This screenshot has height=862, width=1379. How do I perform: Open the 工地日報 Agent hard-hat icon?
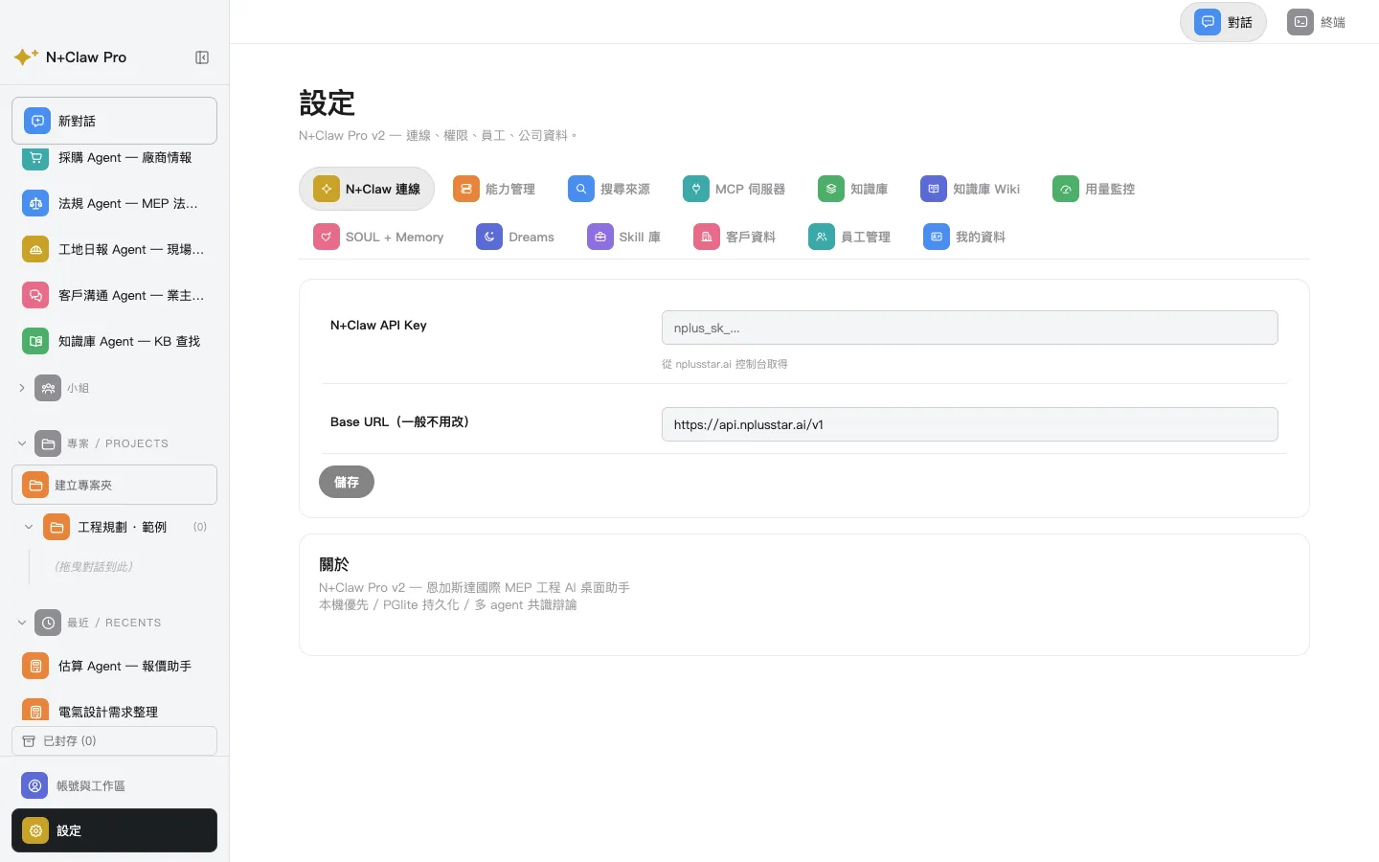click(35, 249)
